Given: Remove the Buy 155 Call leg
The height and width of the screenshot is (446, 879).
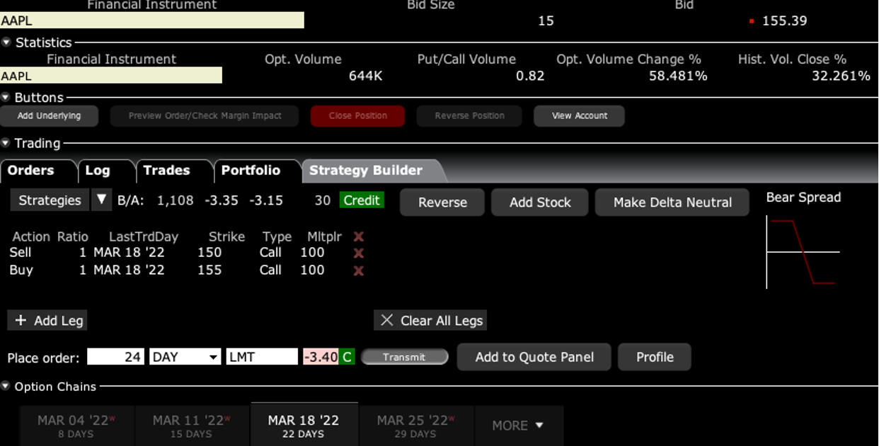Looking at the screenshot, I should point(358,270).
